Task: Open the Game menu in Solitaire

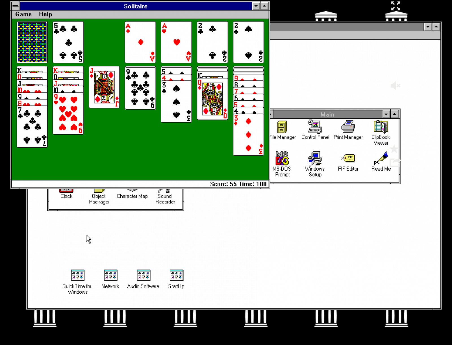Action: (x=23, y=14)
